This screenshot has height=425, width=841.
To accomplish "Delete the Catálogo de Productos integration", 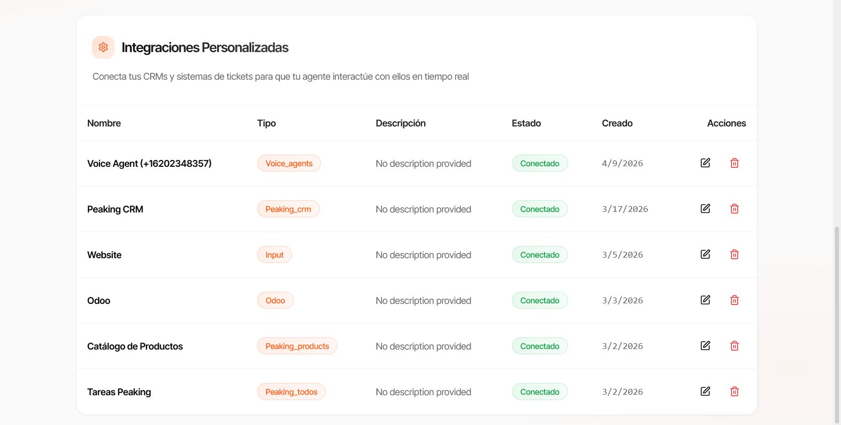I will point(735,346).
